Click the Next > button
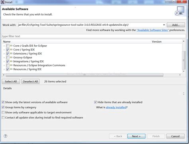The height and width of the screenshot is (144, 189). tap(136, 136)
